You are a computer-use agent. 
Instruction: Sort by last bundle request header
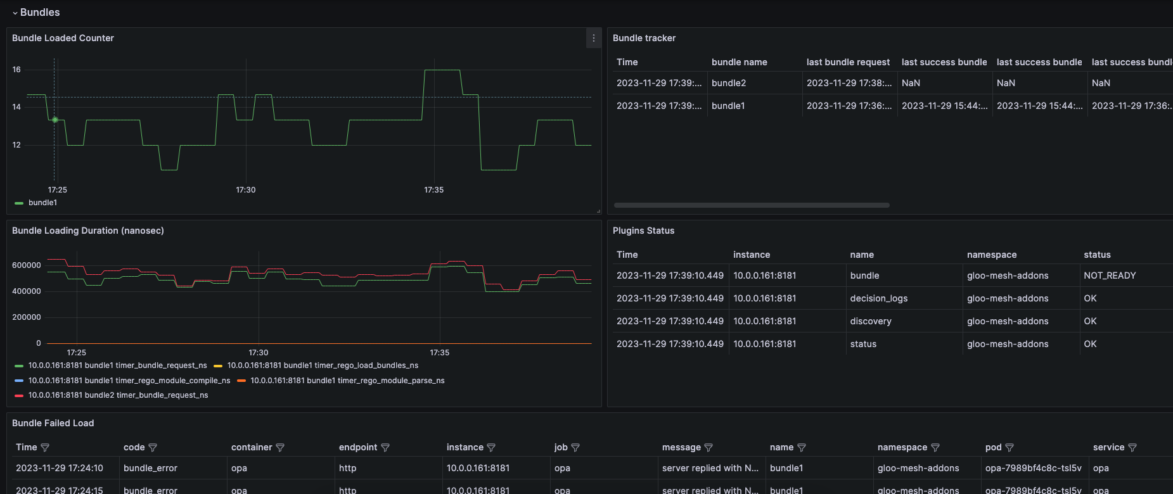848,62
